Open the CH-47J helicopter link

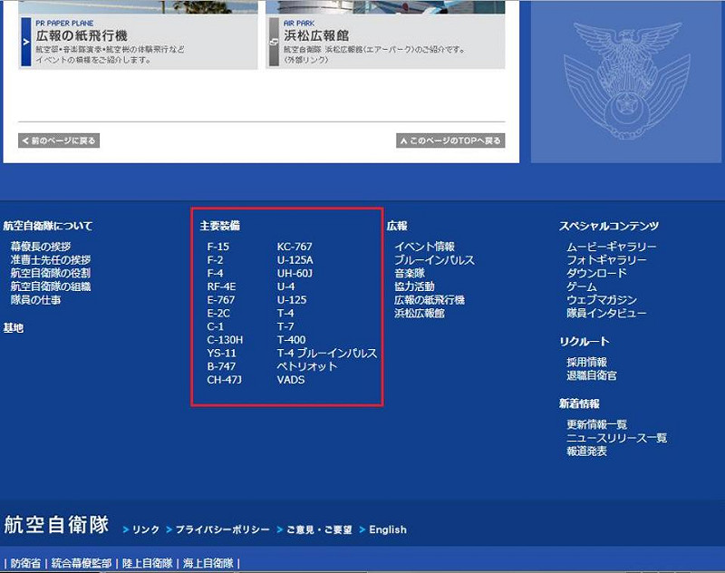[224, 380]
